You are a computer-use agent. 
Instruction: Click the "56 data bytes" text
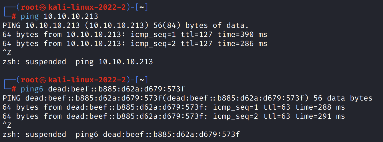click(x=343, y=98)
